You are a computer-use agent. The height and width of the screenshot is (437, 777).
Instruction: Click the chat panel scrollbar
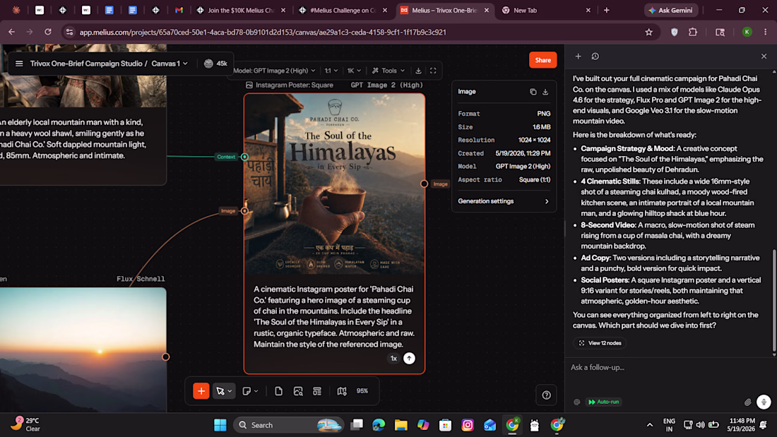coord(774,301)
